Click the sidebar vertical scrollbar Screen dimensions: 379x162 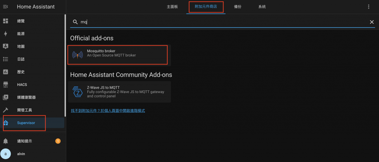pyautogui.click(x=65, y=65)
